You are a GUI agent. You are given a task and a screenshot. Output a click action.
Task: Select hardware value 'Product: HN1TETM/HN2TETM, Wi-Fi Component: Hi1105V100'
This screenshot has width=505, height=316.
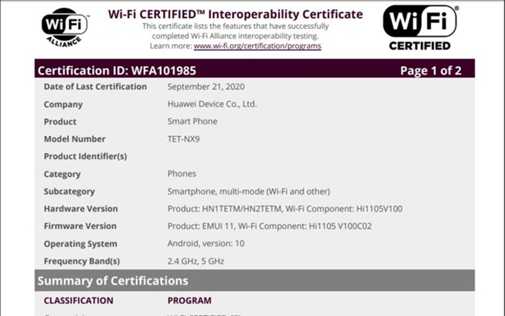click(284, 209)
